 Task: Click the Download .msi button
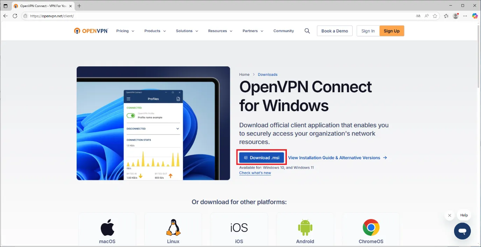click(261, 157)
